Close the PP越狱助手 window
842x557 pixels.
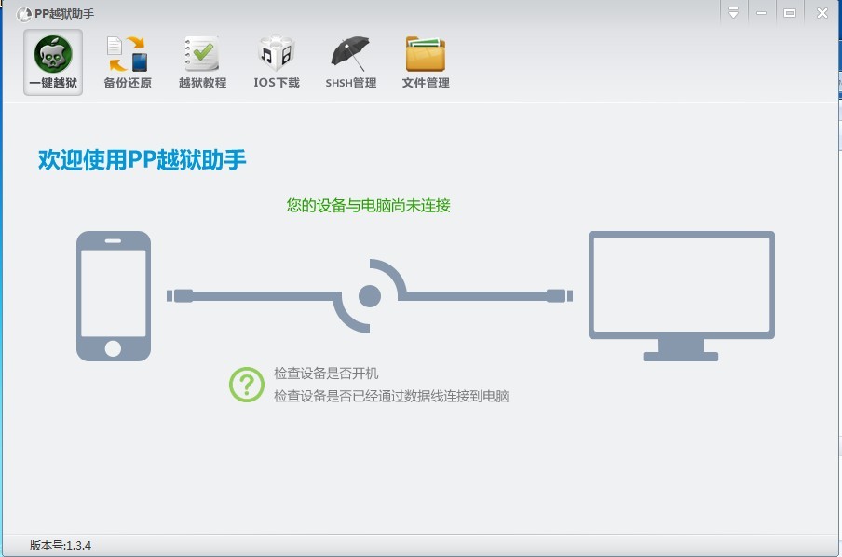[822, 13]
